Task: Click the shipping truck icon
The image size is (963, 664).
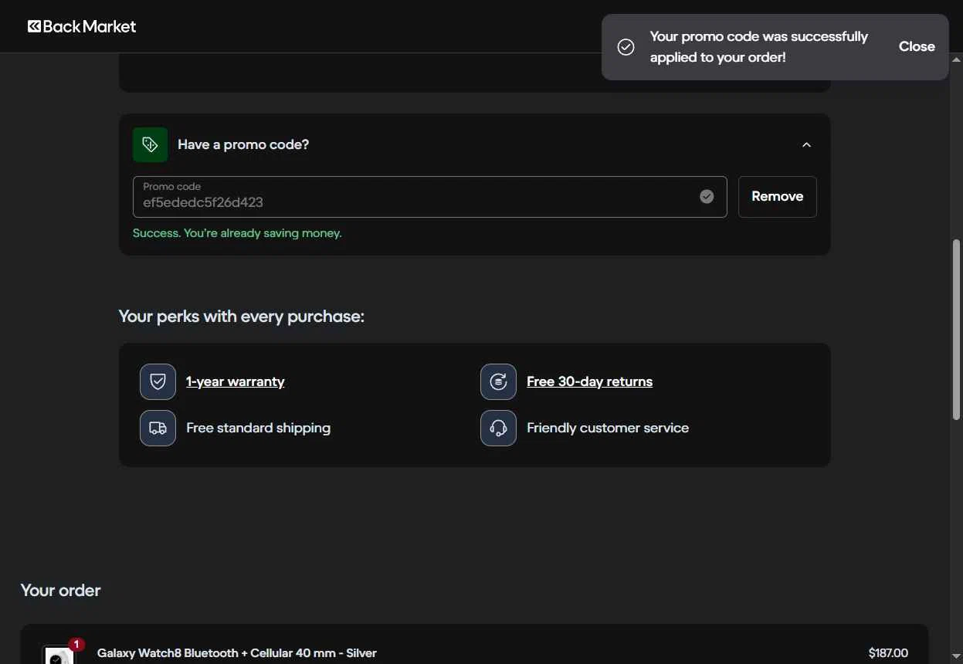Action: pyautogui.click(x=158, y=428)
